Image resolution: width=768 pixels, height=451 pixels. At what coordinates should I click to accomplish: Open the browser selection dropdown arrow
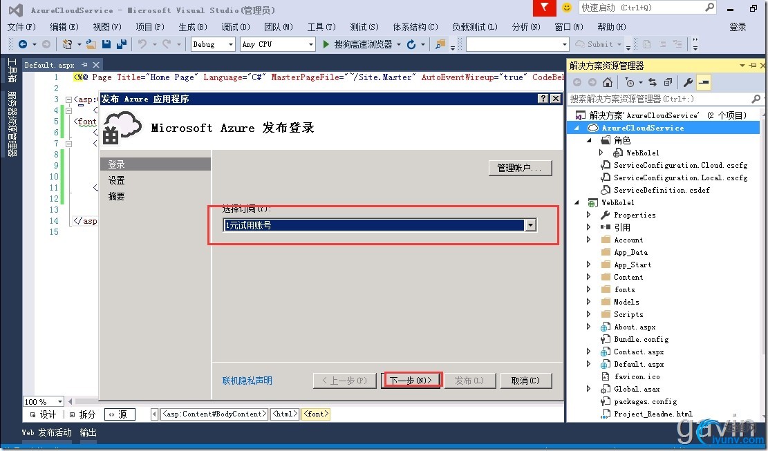399,44
